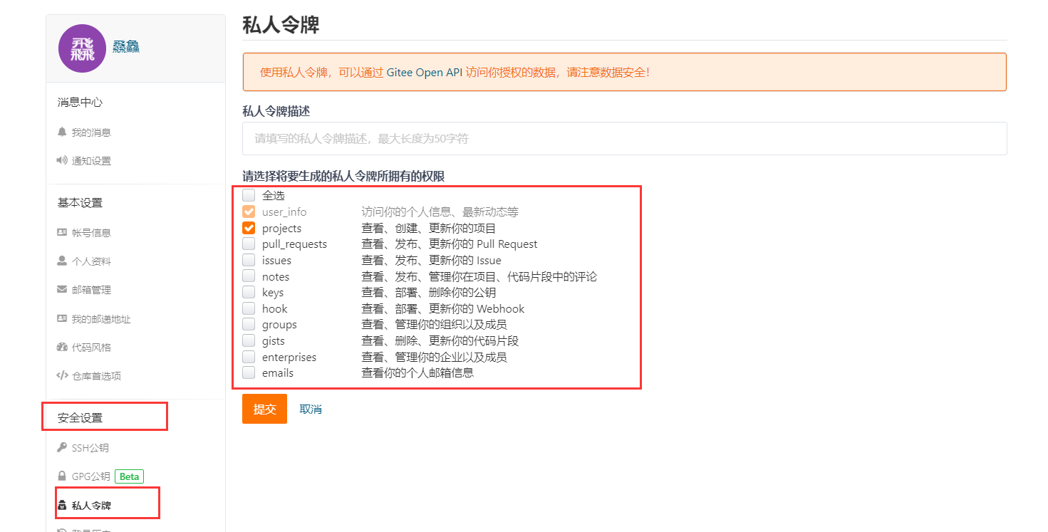The image size is (1048, 532).
Task: Open the Gitee Open API link
Action: pyautogui.click(x=425, y=72)
